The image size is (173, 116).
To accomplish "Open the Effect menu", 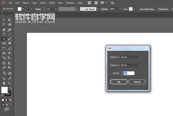I will 52,3.
